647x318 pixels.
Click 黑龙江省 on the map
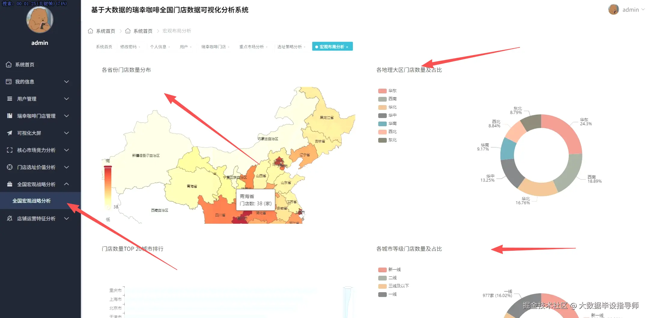coord(327,117)
